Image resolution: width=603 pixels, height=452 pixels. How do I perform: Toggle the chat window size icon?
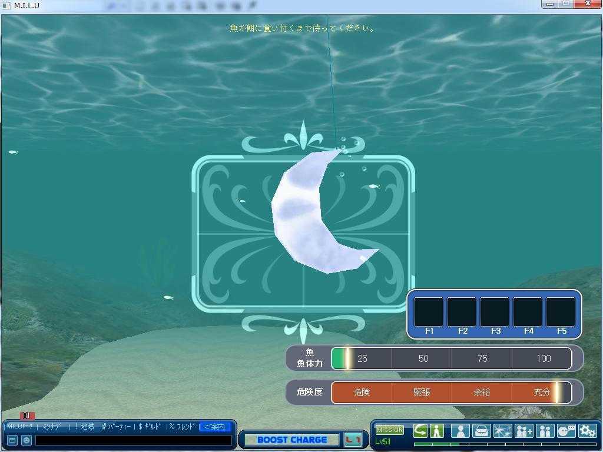click(12, 440)
